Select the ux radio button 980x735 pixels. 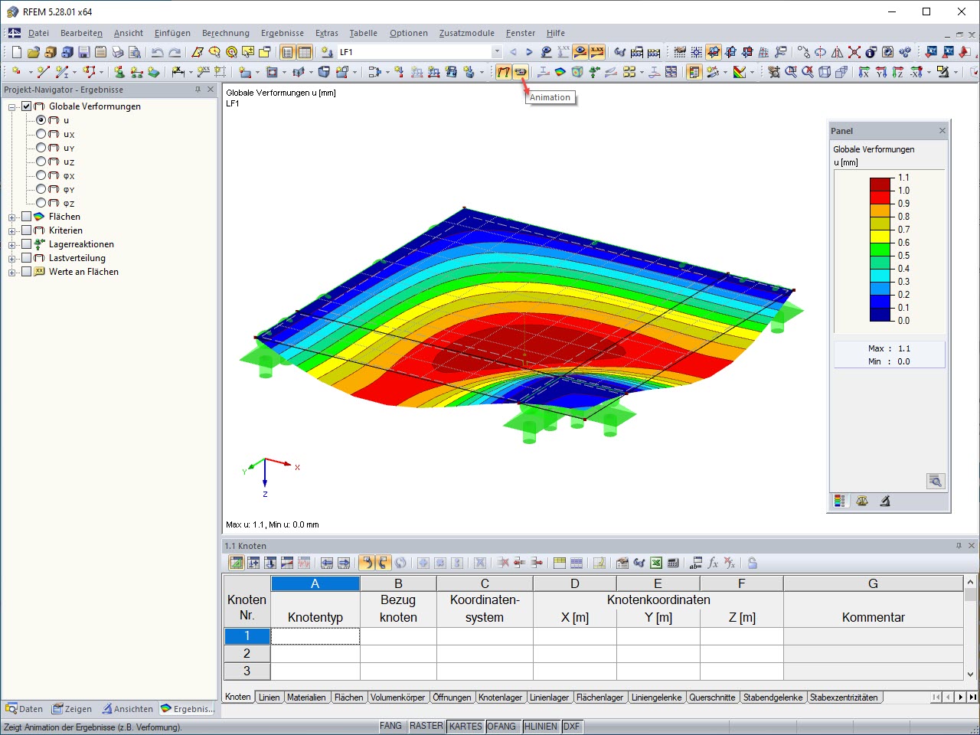click(x=41, y=134)
